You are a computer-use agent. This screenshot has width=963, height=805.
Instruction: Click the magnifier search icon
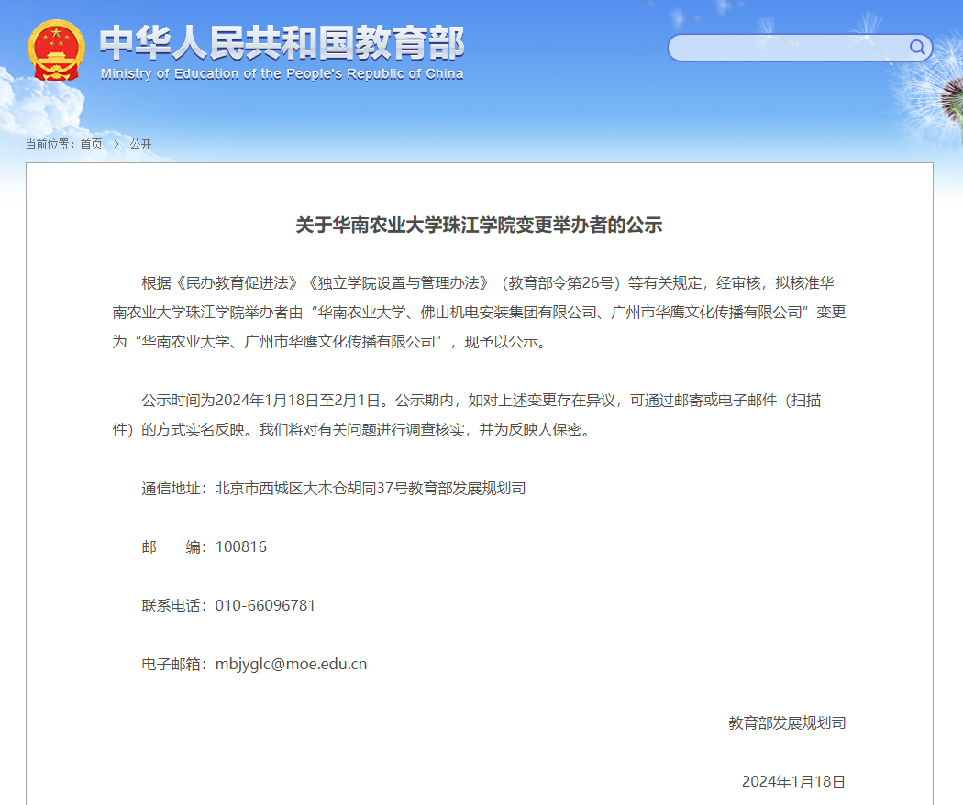tap(917, 48)
